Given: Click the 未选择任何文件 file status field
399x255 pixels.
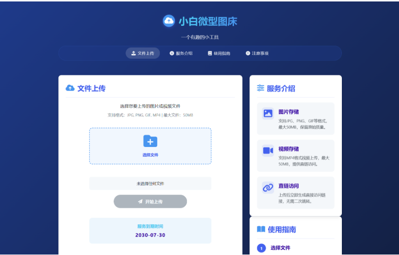Looking at the screenshot, I should coord(150,183).
